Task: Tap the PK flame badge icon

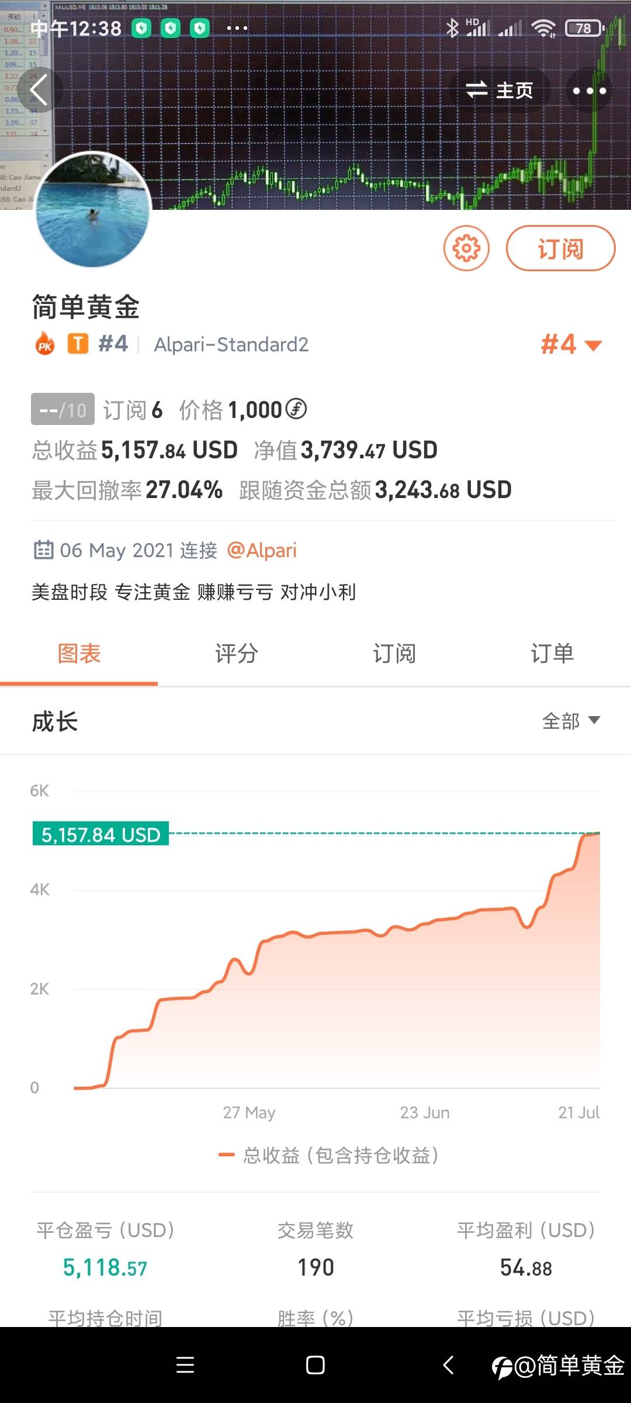Action: 45,344
